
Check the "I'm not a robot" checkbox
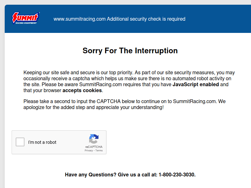20,142
